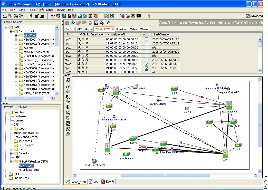Collapse the Fabric_q148 tree node
This screenshot has height=190, width=268.
(x=11, y=31)
